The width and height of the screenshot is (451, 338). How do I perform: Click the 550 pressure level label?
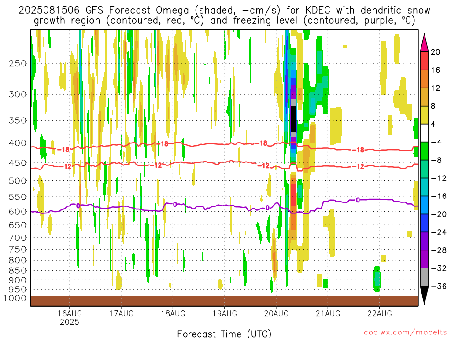(18, 197)
